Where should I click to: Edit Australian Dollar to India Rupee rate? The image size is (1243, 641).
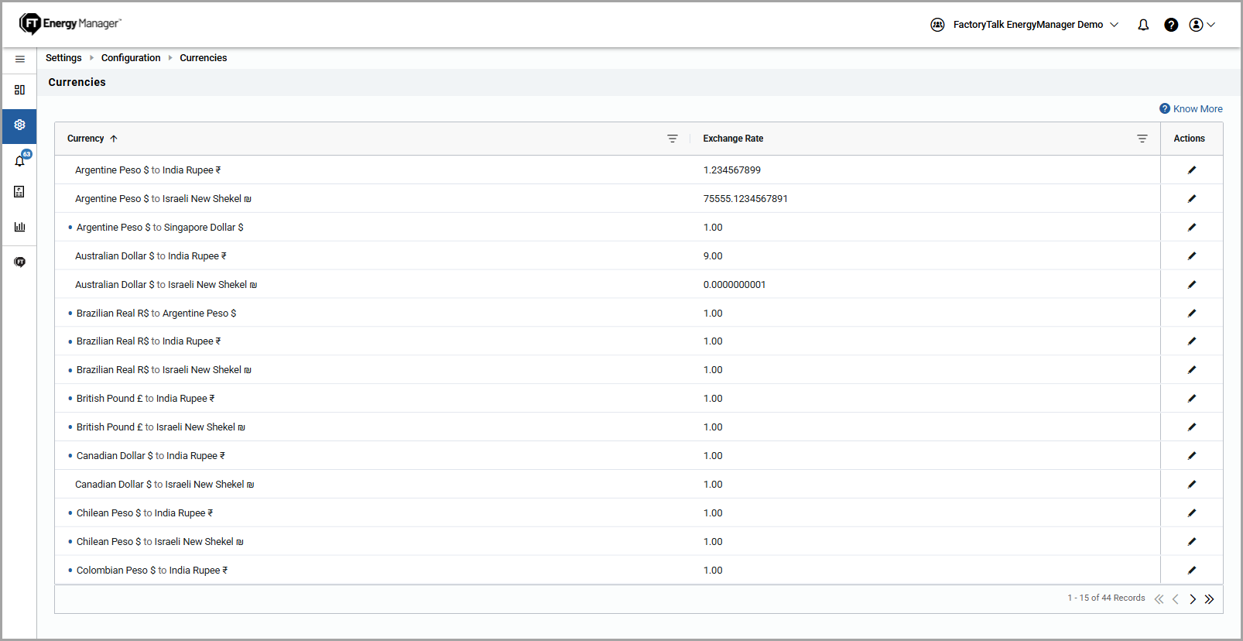[1192, 256]
